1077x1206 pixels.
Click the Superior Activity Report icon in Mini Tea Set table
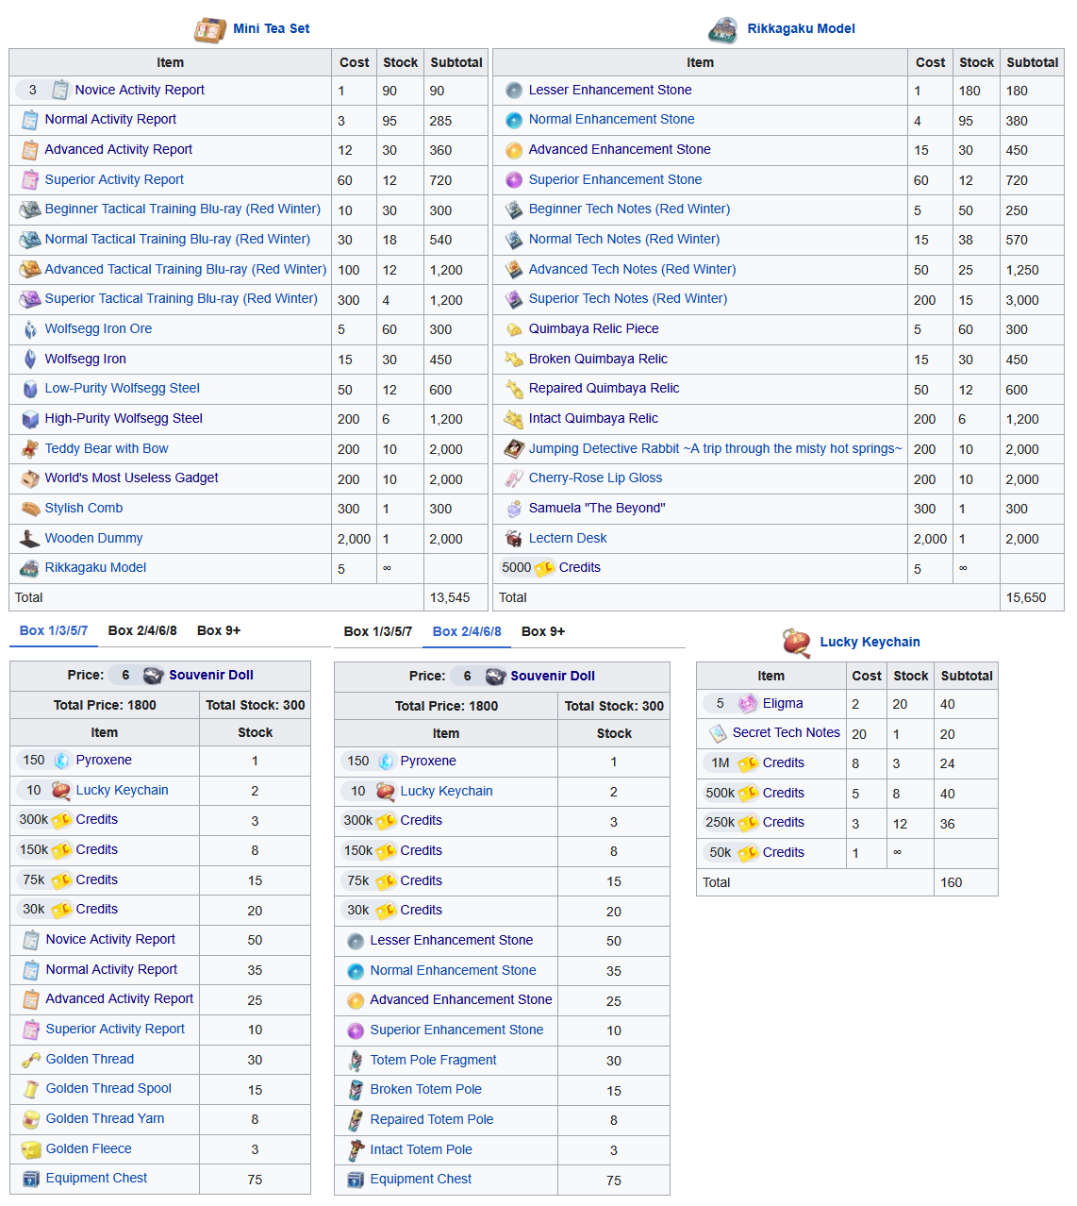30,179
